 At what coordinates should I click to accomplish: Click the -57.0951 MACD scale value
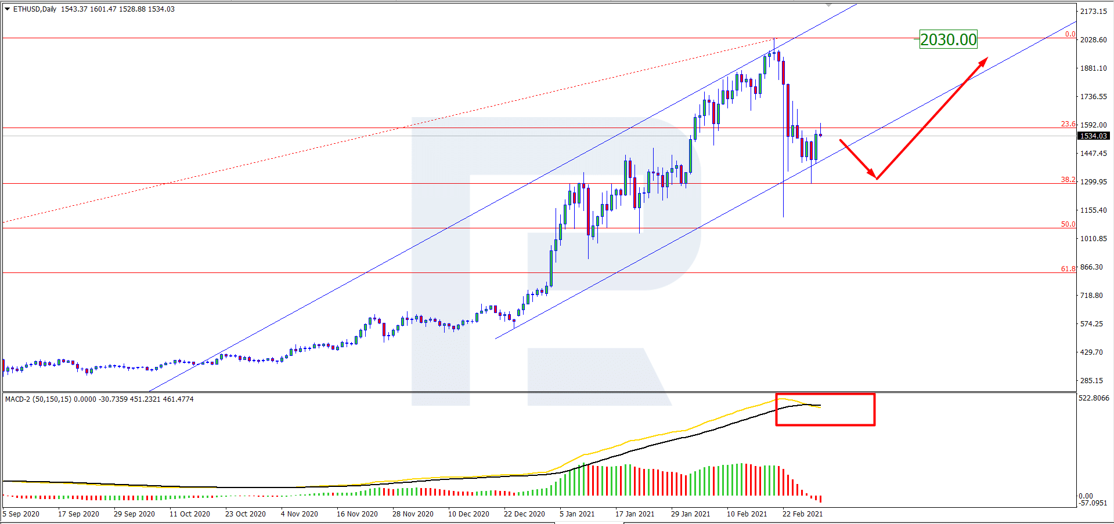coord(1094,503)
